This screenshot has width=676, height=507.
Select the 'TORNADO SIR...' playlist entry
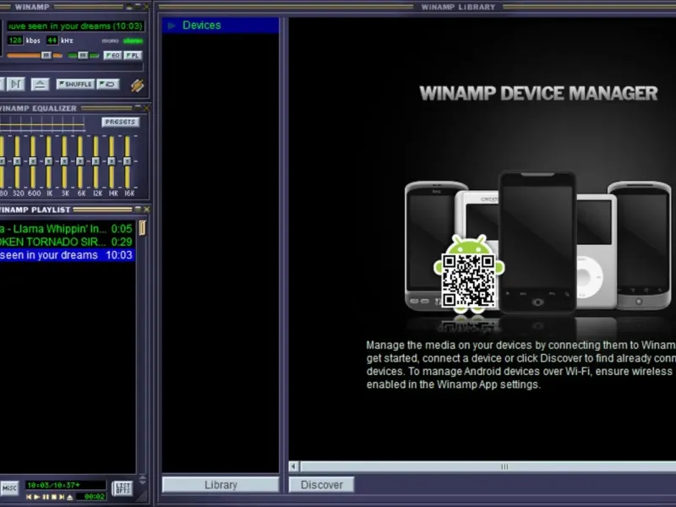[68, 242]
